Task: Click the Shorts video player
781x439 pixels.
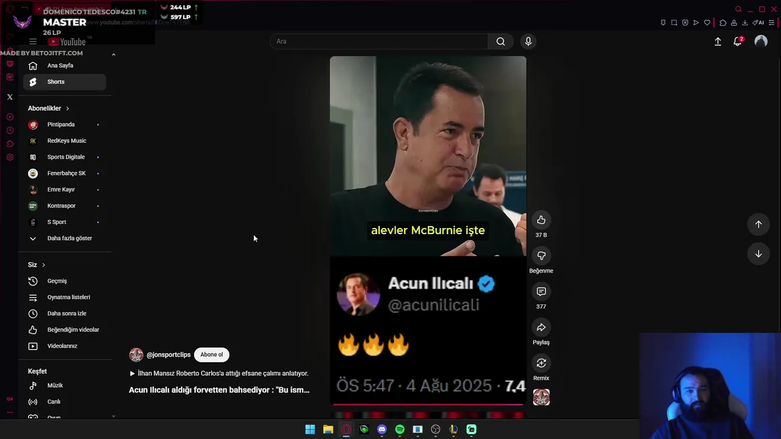Action: pos(428,230)
